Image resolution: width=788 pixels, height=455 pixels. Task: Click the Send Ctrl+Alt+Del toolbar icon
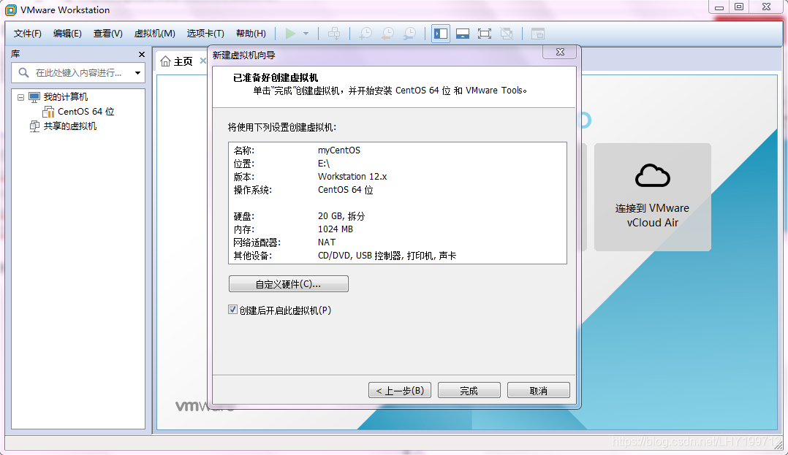(x=333, y=34)
